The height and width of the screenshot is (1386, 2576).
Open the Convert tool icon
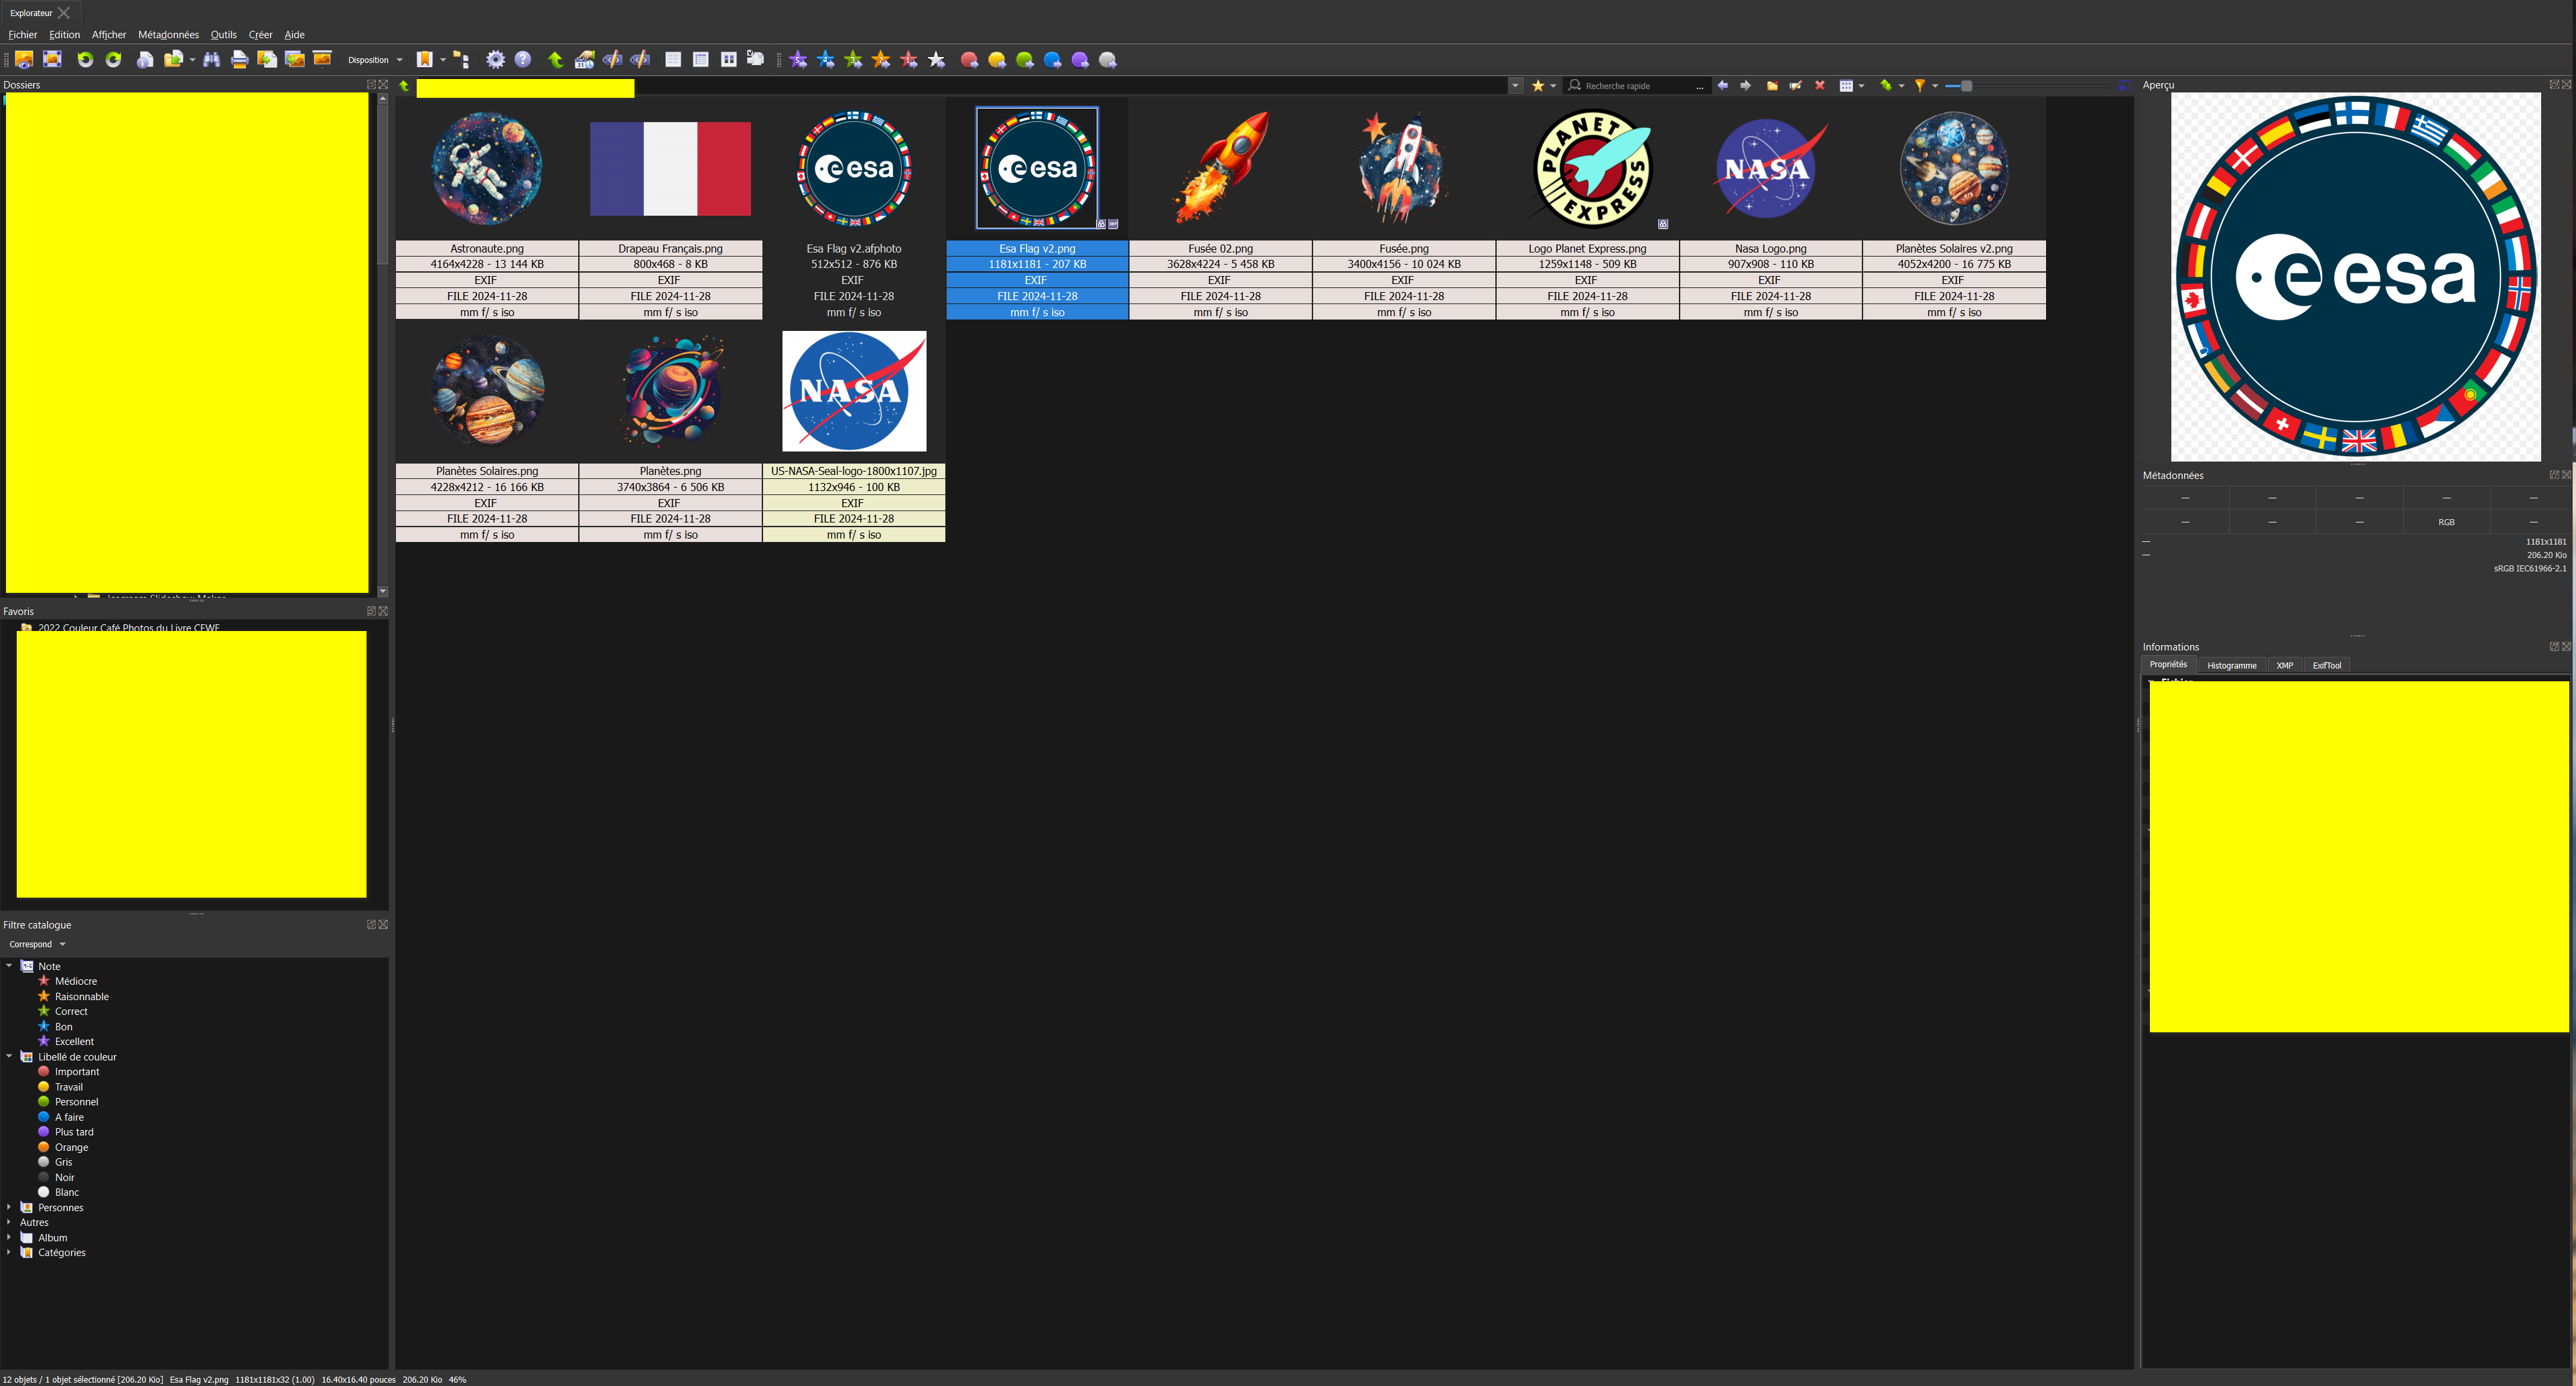267,60
